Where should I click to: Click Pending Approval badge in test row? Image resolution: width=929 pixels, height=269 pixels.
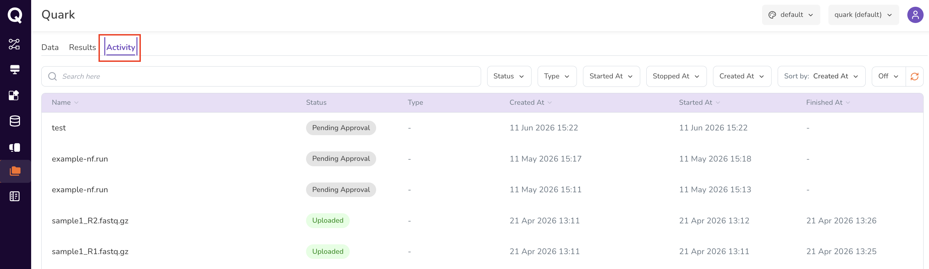[341, 128]
